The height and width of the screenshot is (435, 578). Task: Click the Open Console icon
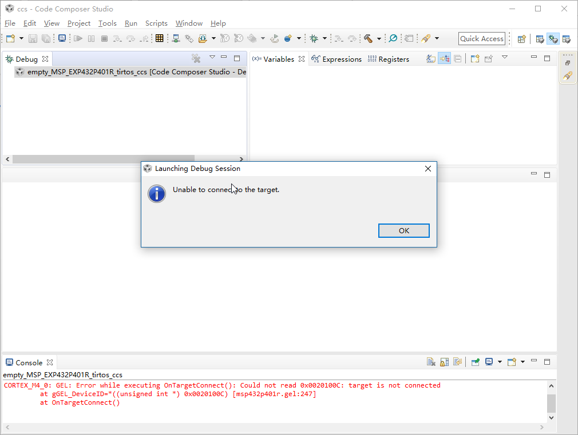[x=512, y=362]
